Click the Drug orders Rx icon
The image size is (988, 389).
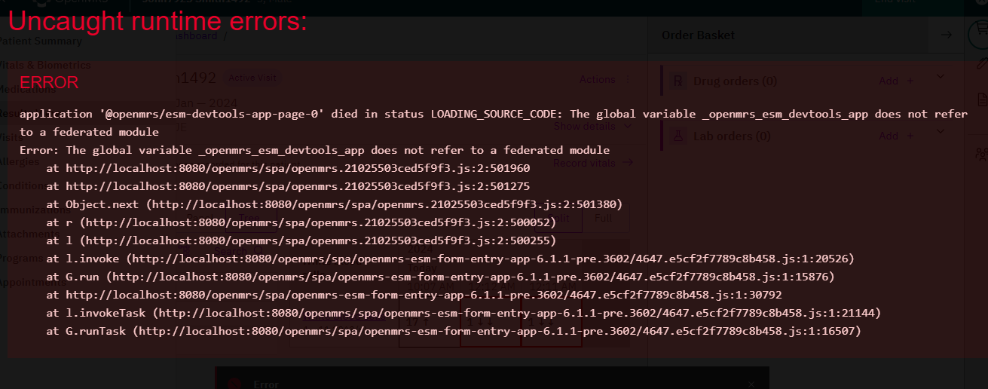coord(678,81)
